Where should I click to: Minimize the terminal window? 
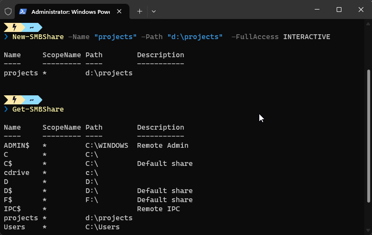pos(317,10)
